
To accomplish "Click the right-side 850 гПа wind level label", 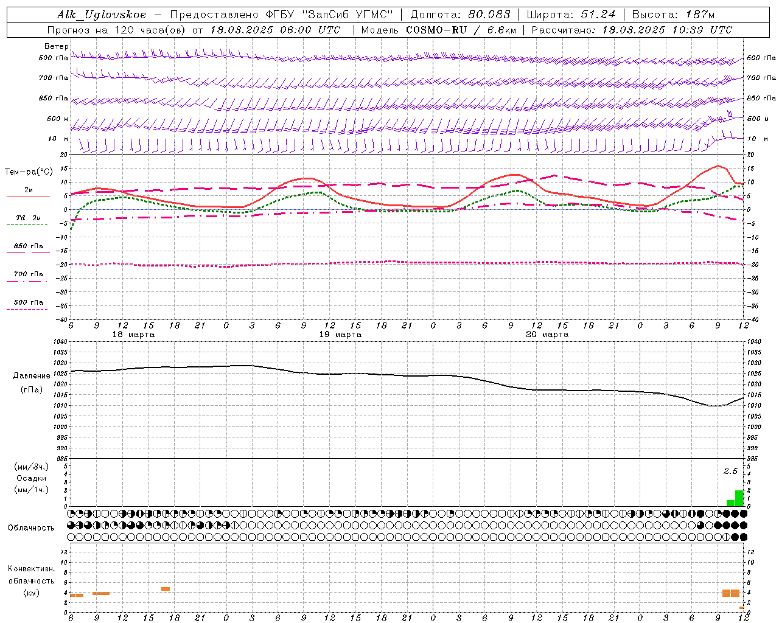I will (761, 98).
